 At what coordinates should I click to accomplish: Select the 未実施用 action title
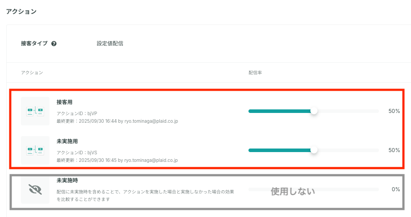[x=67, y=141]
